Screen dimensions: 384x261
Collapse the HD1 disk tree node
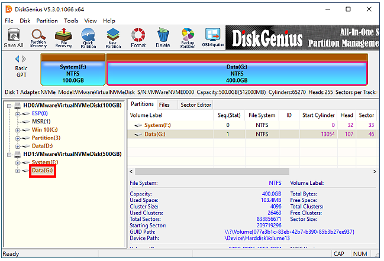9,155
